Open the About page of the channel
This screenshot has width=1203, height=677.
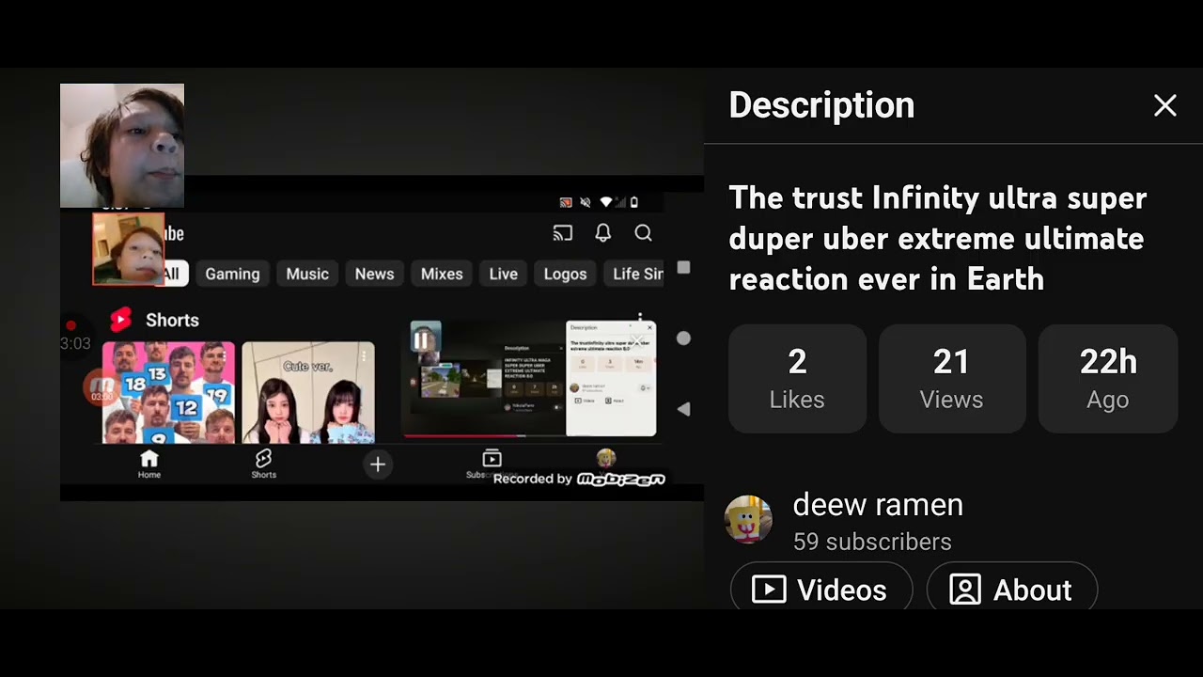tap(1011, 590)
